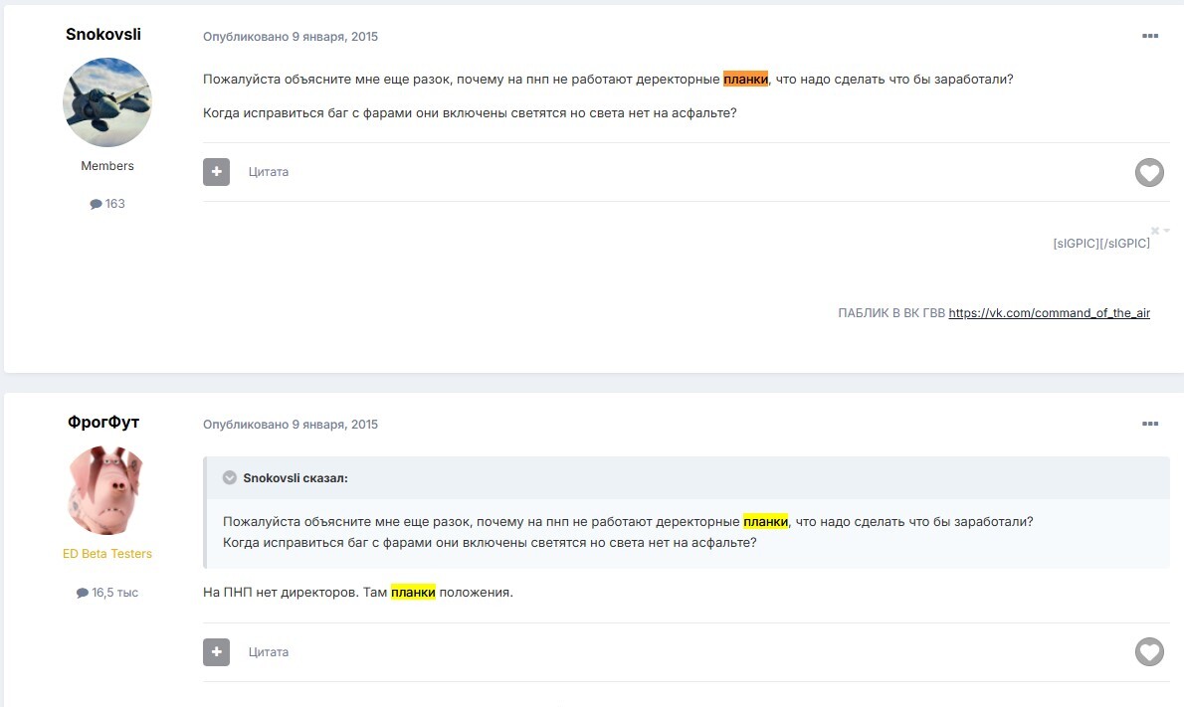1184x707 pixels.
Task: Open first post's date Опубликовано 9 января
Action: (x=290, y=36)
